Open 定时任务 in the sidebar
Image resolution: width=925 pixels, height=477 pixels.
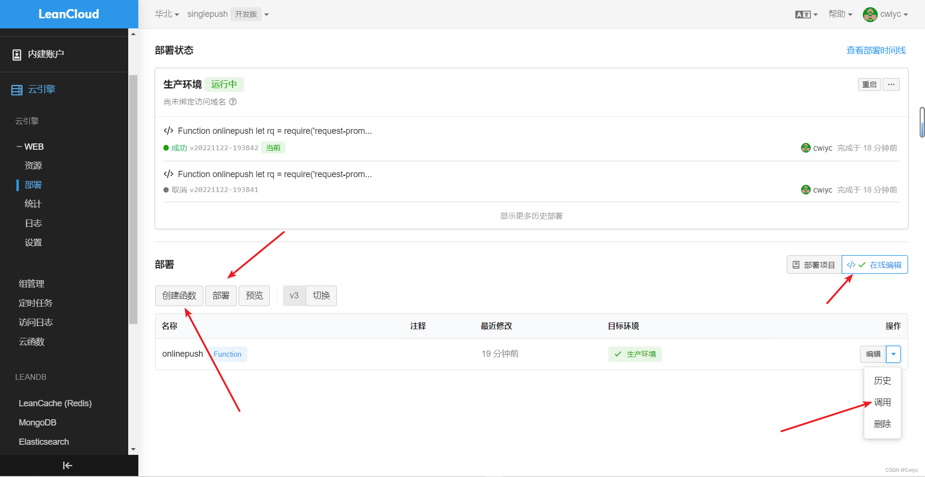pos(36,303)
